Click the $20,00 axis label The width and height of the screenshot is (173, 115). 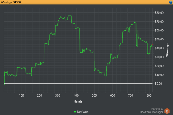[159, 66]
